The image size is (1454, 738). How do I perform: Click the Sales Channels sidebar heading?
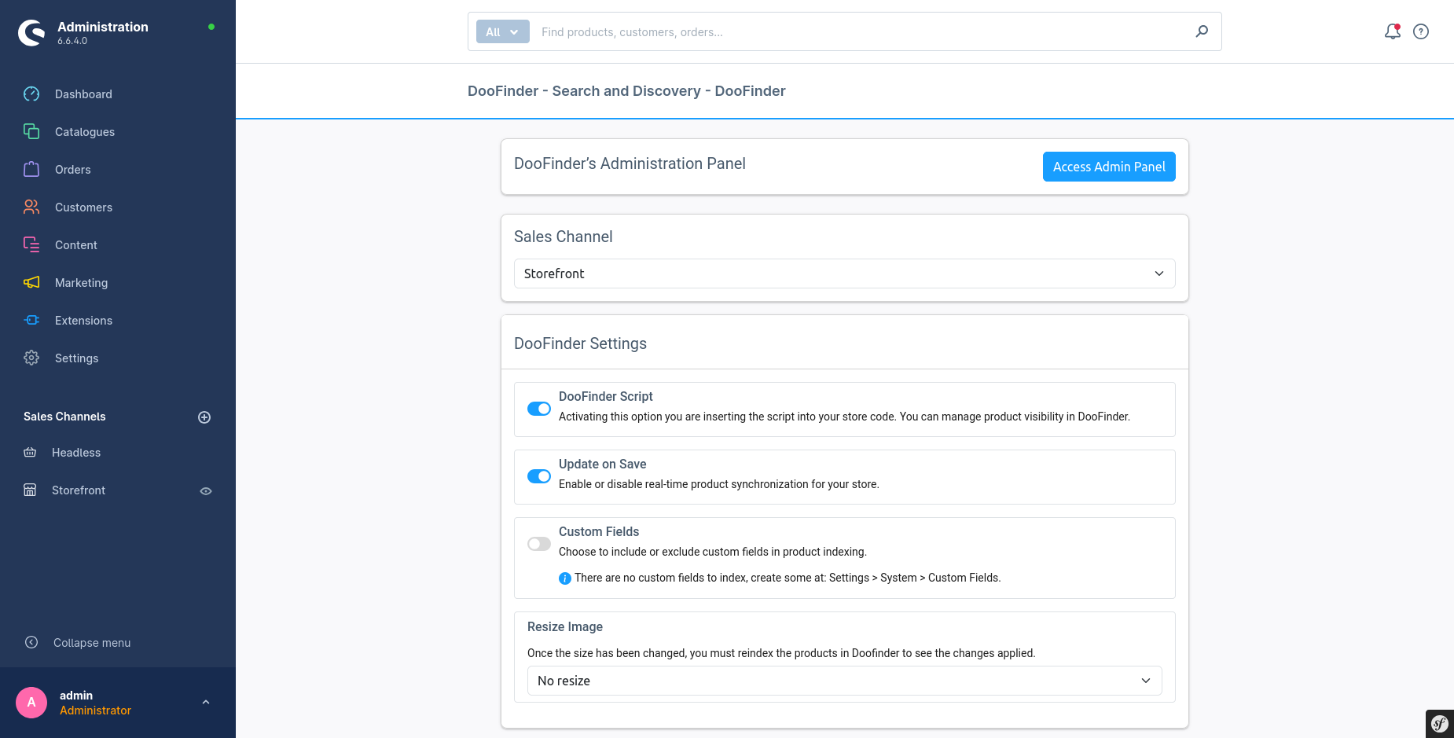[x=64, y=417]
